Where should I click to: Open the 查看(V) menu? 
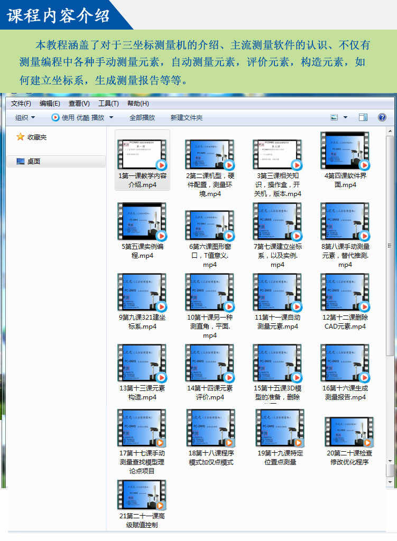pyautogui.click(x=79, y=104)
